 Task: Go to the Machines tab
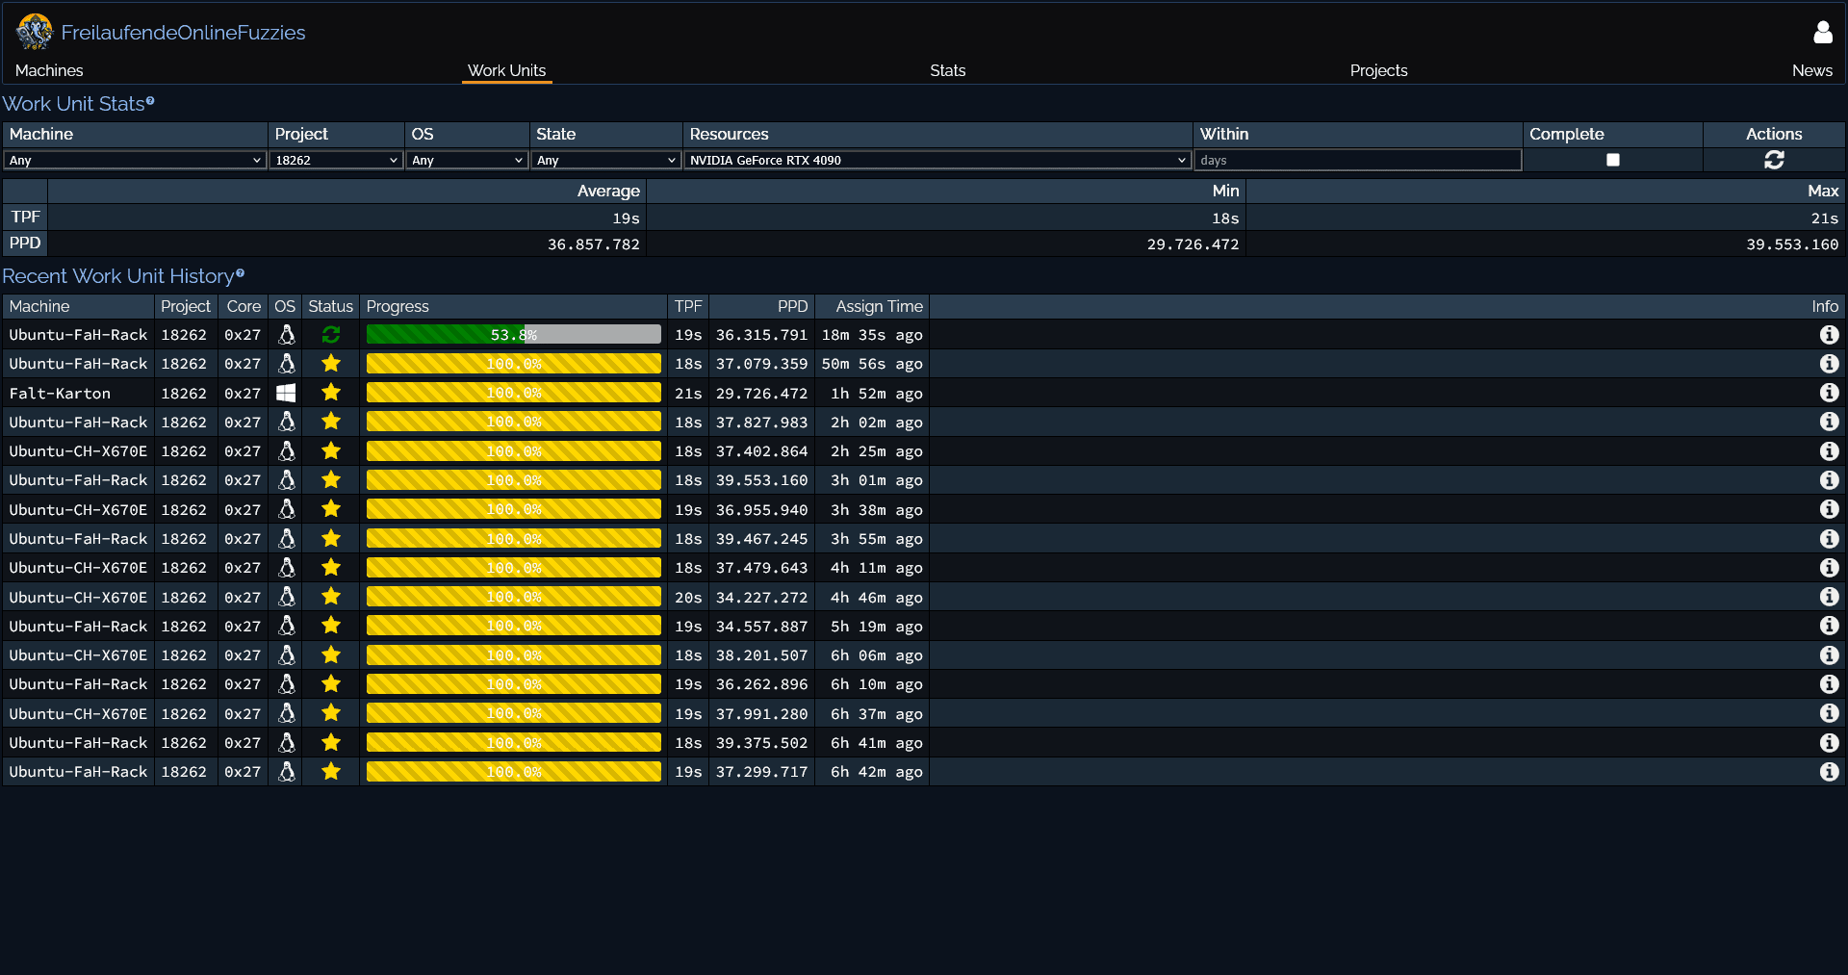point(49,70)
